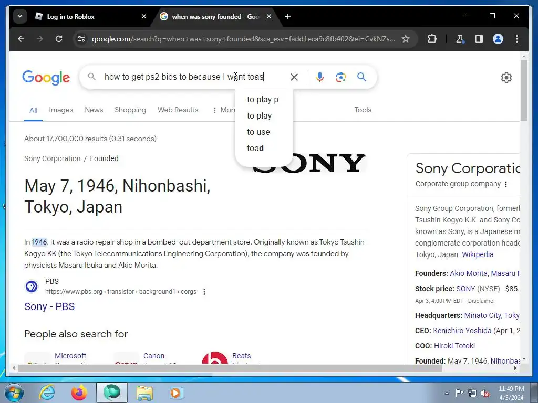The image size is (538, 403).
Task: Click the network tray icon
Action: point(472,393)
